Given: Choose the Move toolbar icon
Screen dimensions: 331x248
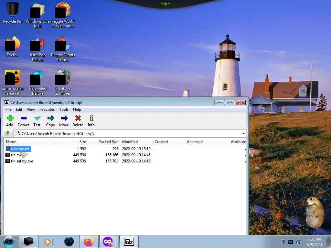Looking at the screenshot, I should (x=64, y=121).
